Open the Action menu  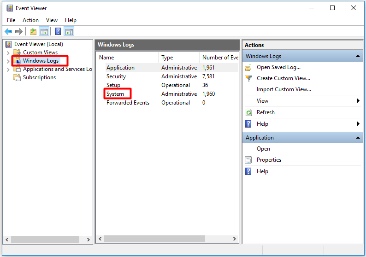(30, 20)
